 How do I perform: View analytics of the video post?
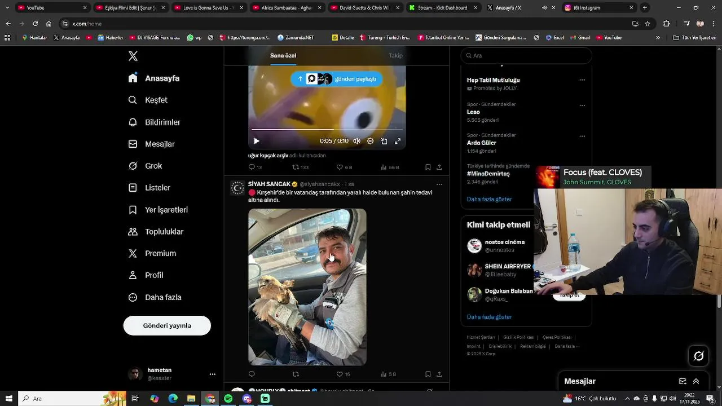(x=390, y=167)
